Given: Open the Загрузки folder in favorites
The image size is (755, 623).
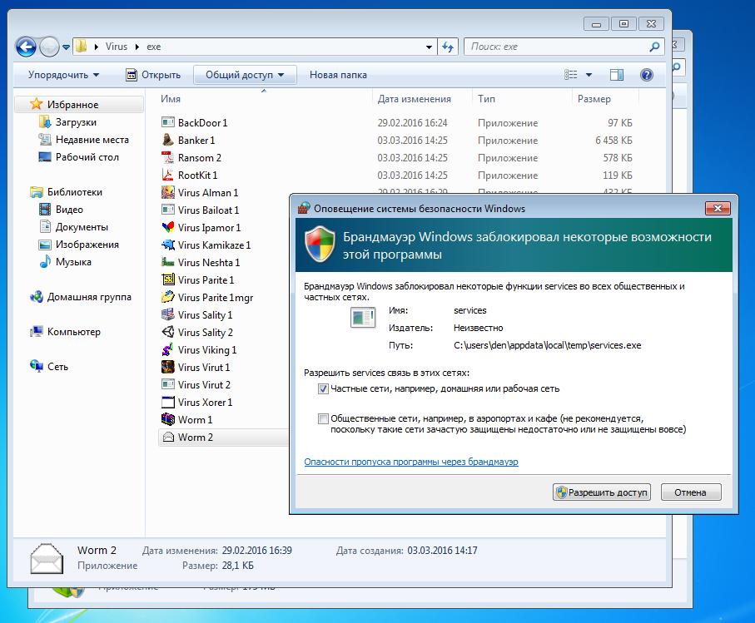Looking at the screenshot, I should (76, 122).
